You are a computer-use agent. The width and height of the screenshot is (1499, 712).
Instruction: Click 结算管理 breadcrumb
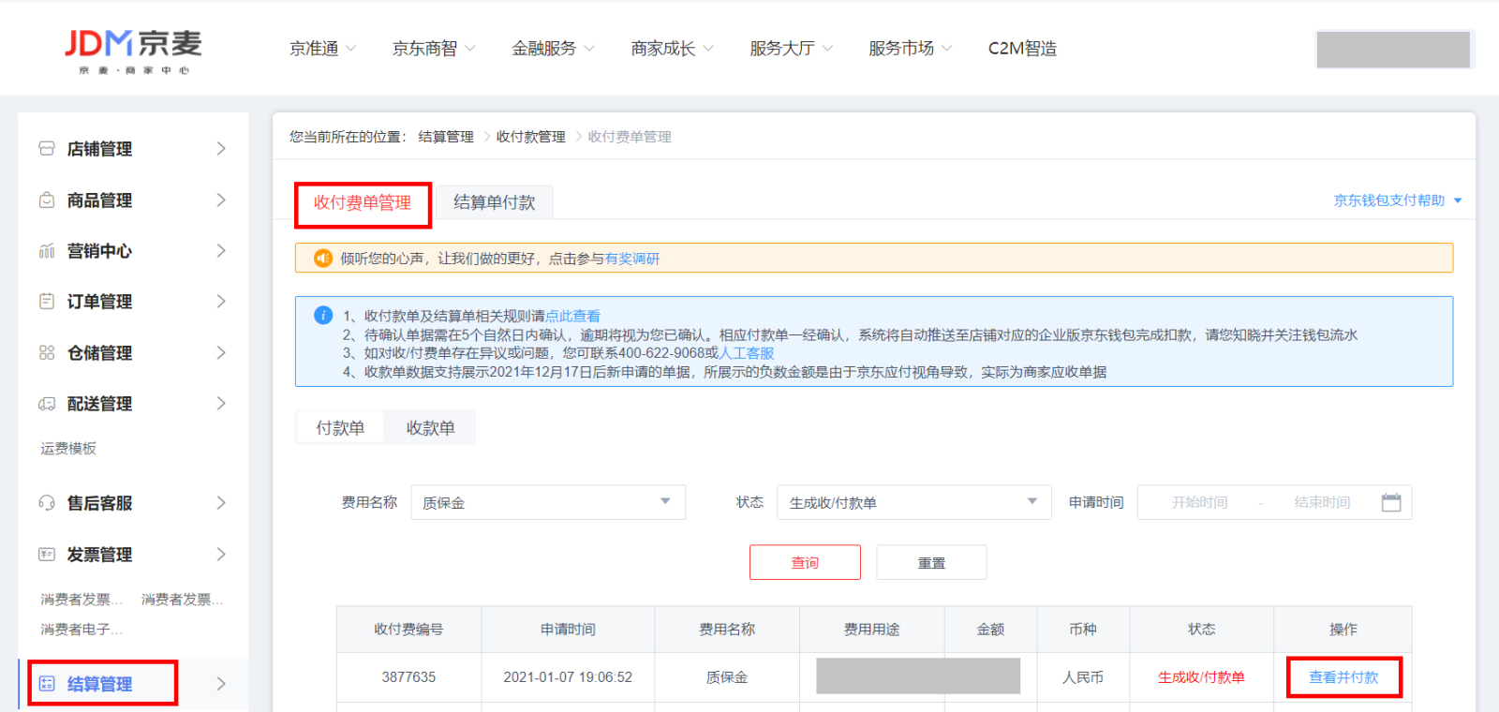pos(446,137)
